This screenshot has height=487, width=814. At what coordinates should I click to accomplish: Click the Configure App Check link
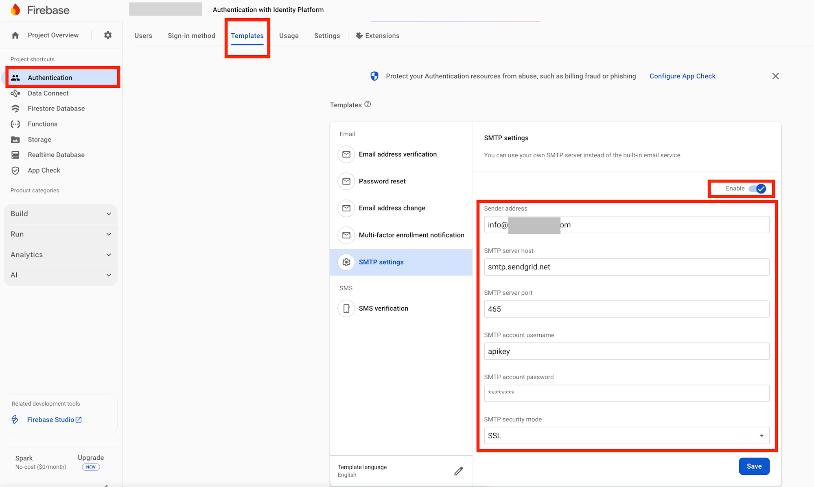click(682, 76)
